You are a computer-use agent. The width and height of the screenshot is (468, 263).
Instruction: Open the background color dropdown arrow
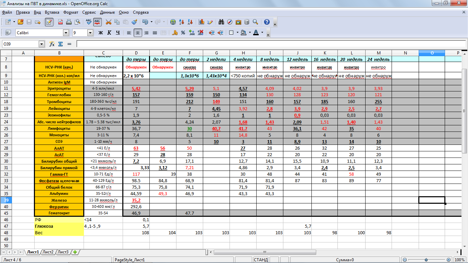coord(250,33)
